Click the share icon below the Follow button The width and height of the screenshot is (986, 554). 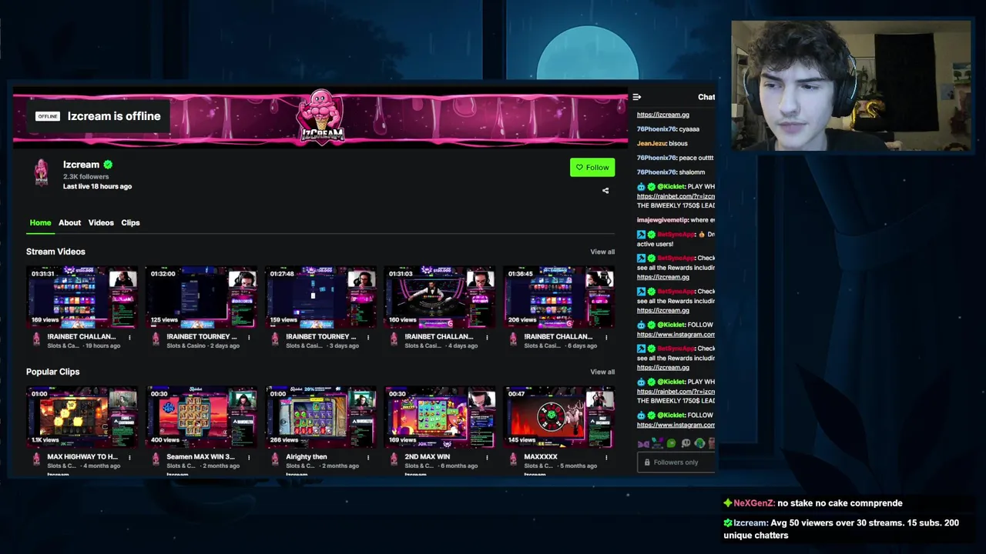tap(605, 191)
